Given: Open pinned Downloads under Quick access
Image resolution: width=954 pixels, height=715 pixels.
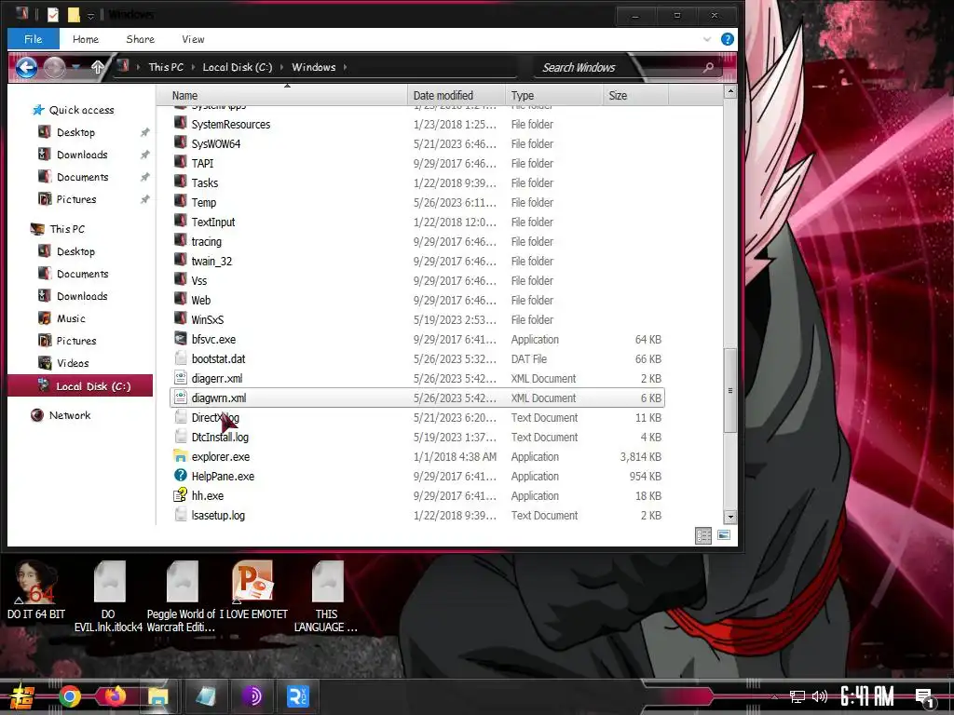Looking at the screenshot, I should 82,155.
